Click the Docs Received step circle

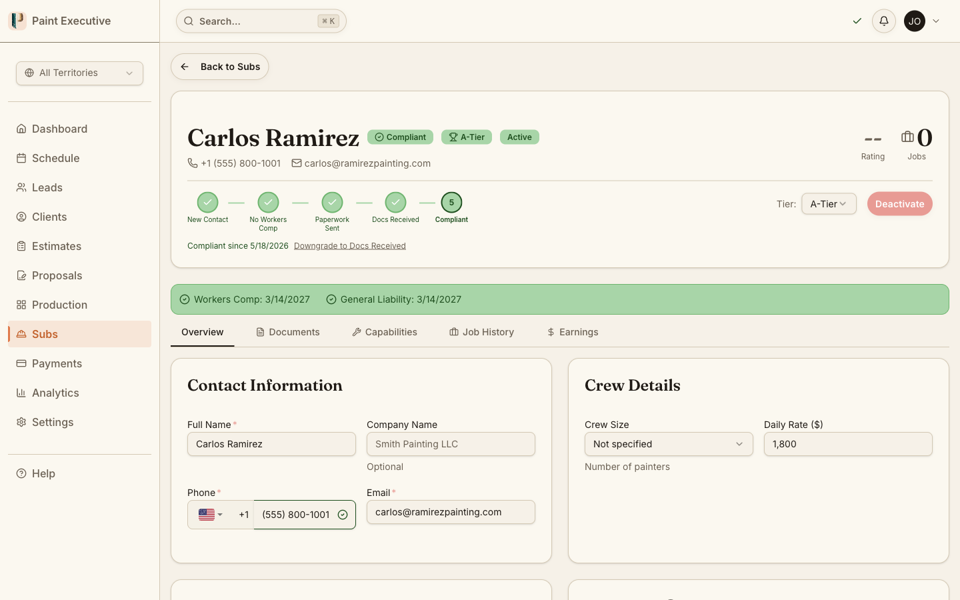point(395,202)
